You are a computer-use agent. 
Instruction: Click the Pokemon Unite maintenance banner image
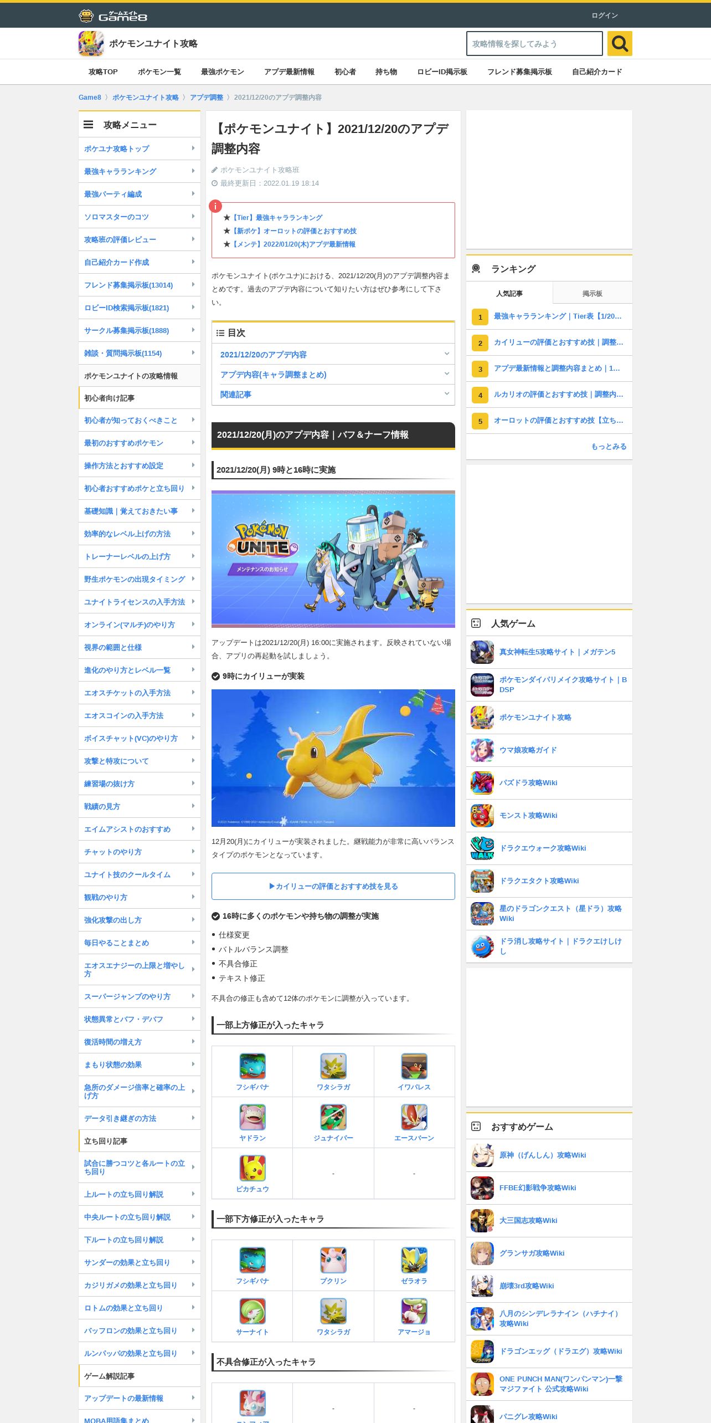(333, 559)
